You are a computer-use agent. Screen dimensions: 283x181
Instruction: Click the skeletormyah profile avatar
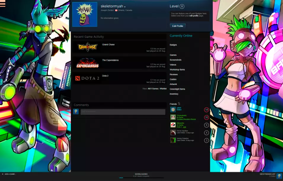tap(85, 15)
